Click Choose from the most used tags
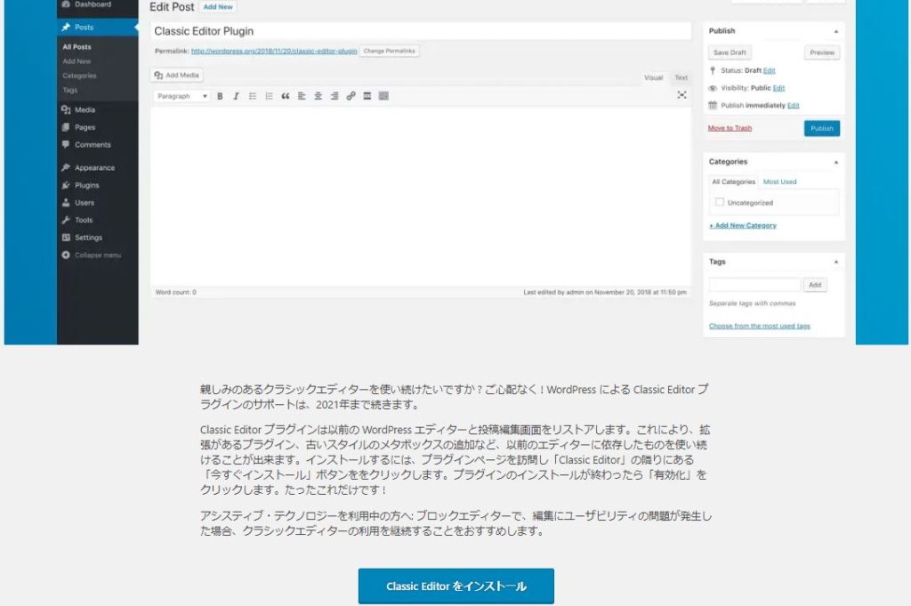Screen dimensions: 911x606 pos(760,326)
